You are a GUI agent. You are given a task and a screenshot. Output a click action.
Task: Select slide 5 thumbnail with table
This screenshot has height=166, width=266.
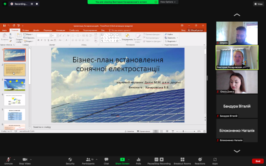(15, 115)
